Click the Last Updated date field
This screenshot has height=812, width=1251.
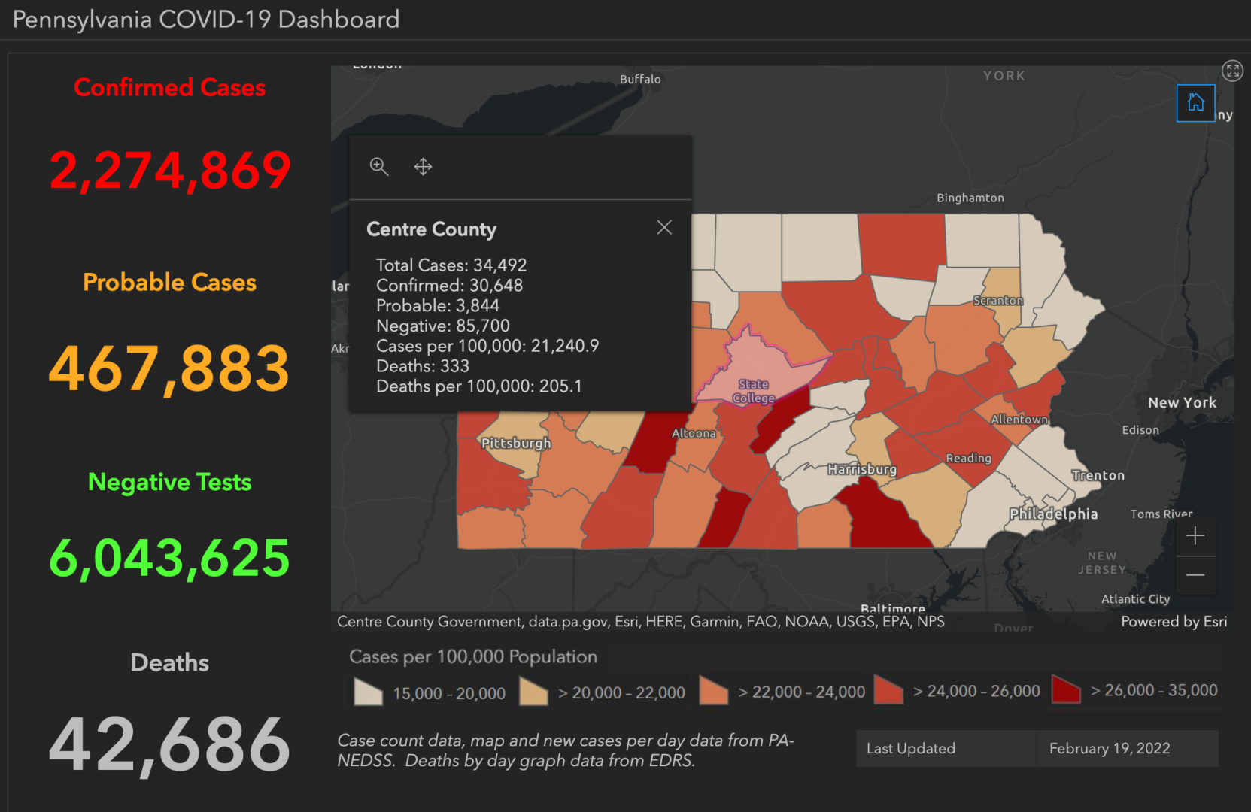[1110, 748]
